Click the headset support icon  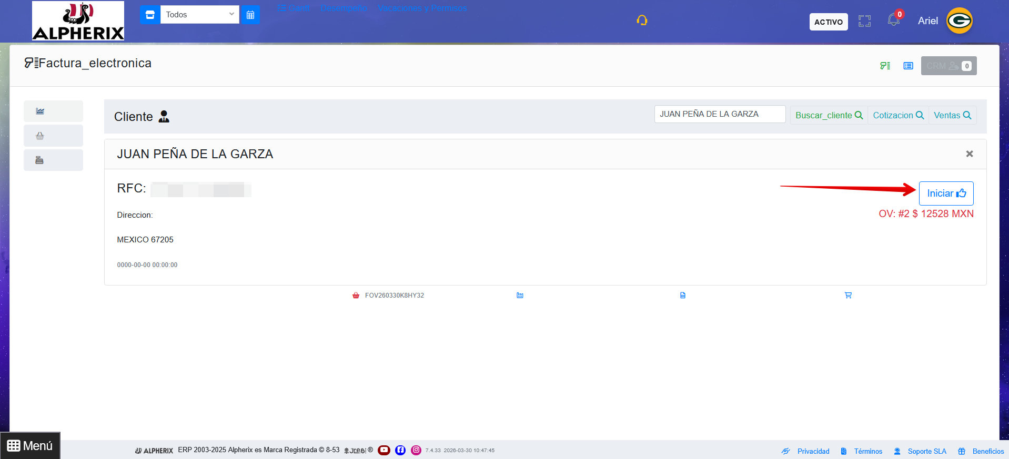(641, 21)
